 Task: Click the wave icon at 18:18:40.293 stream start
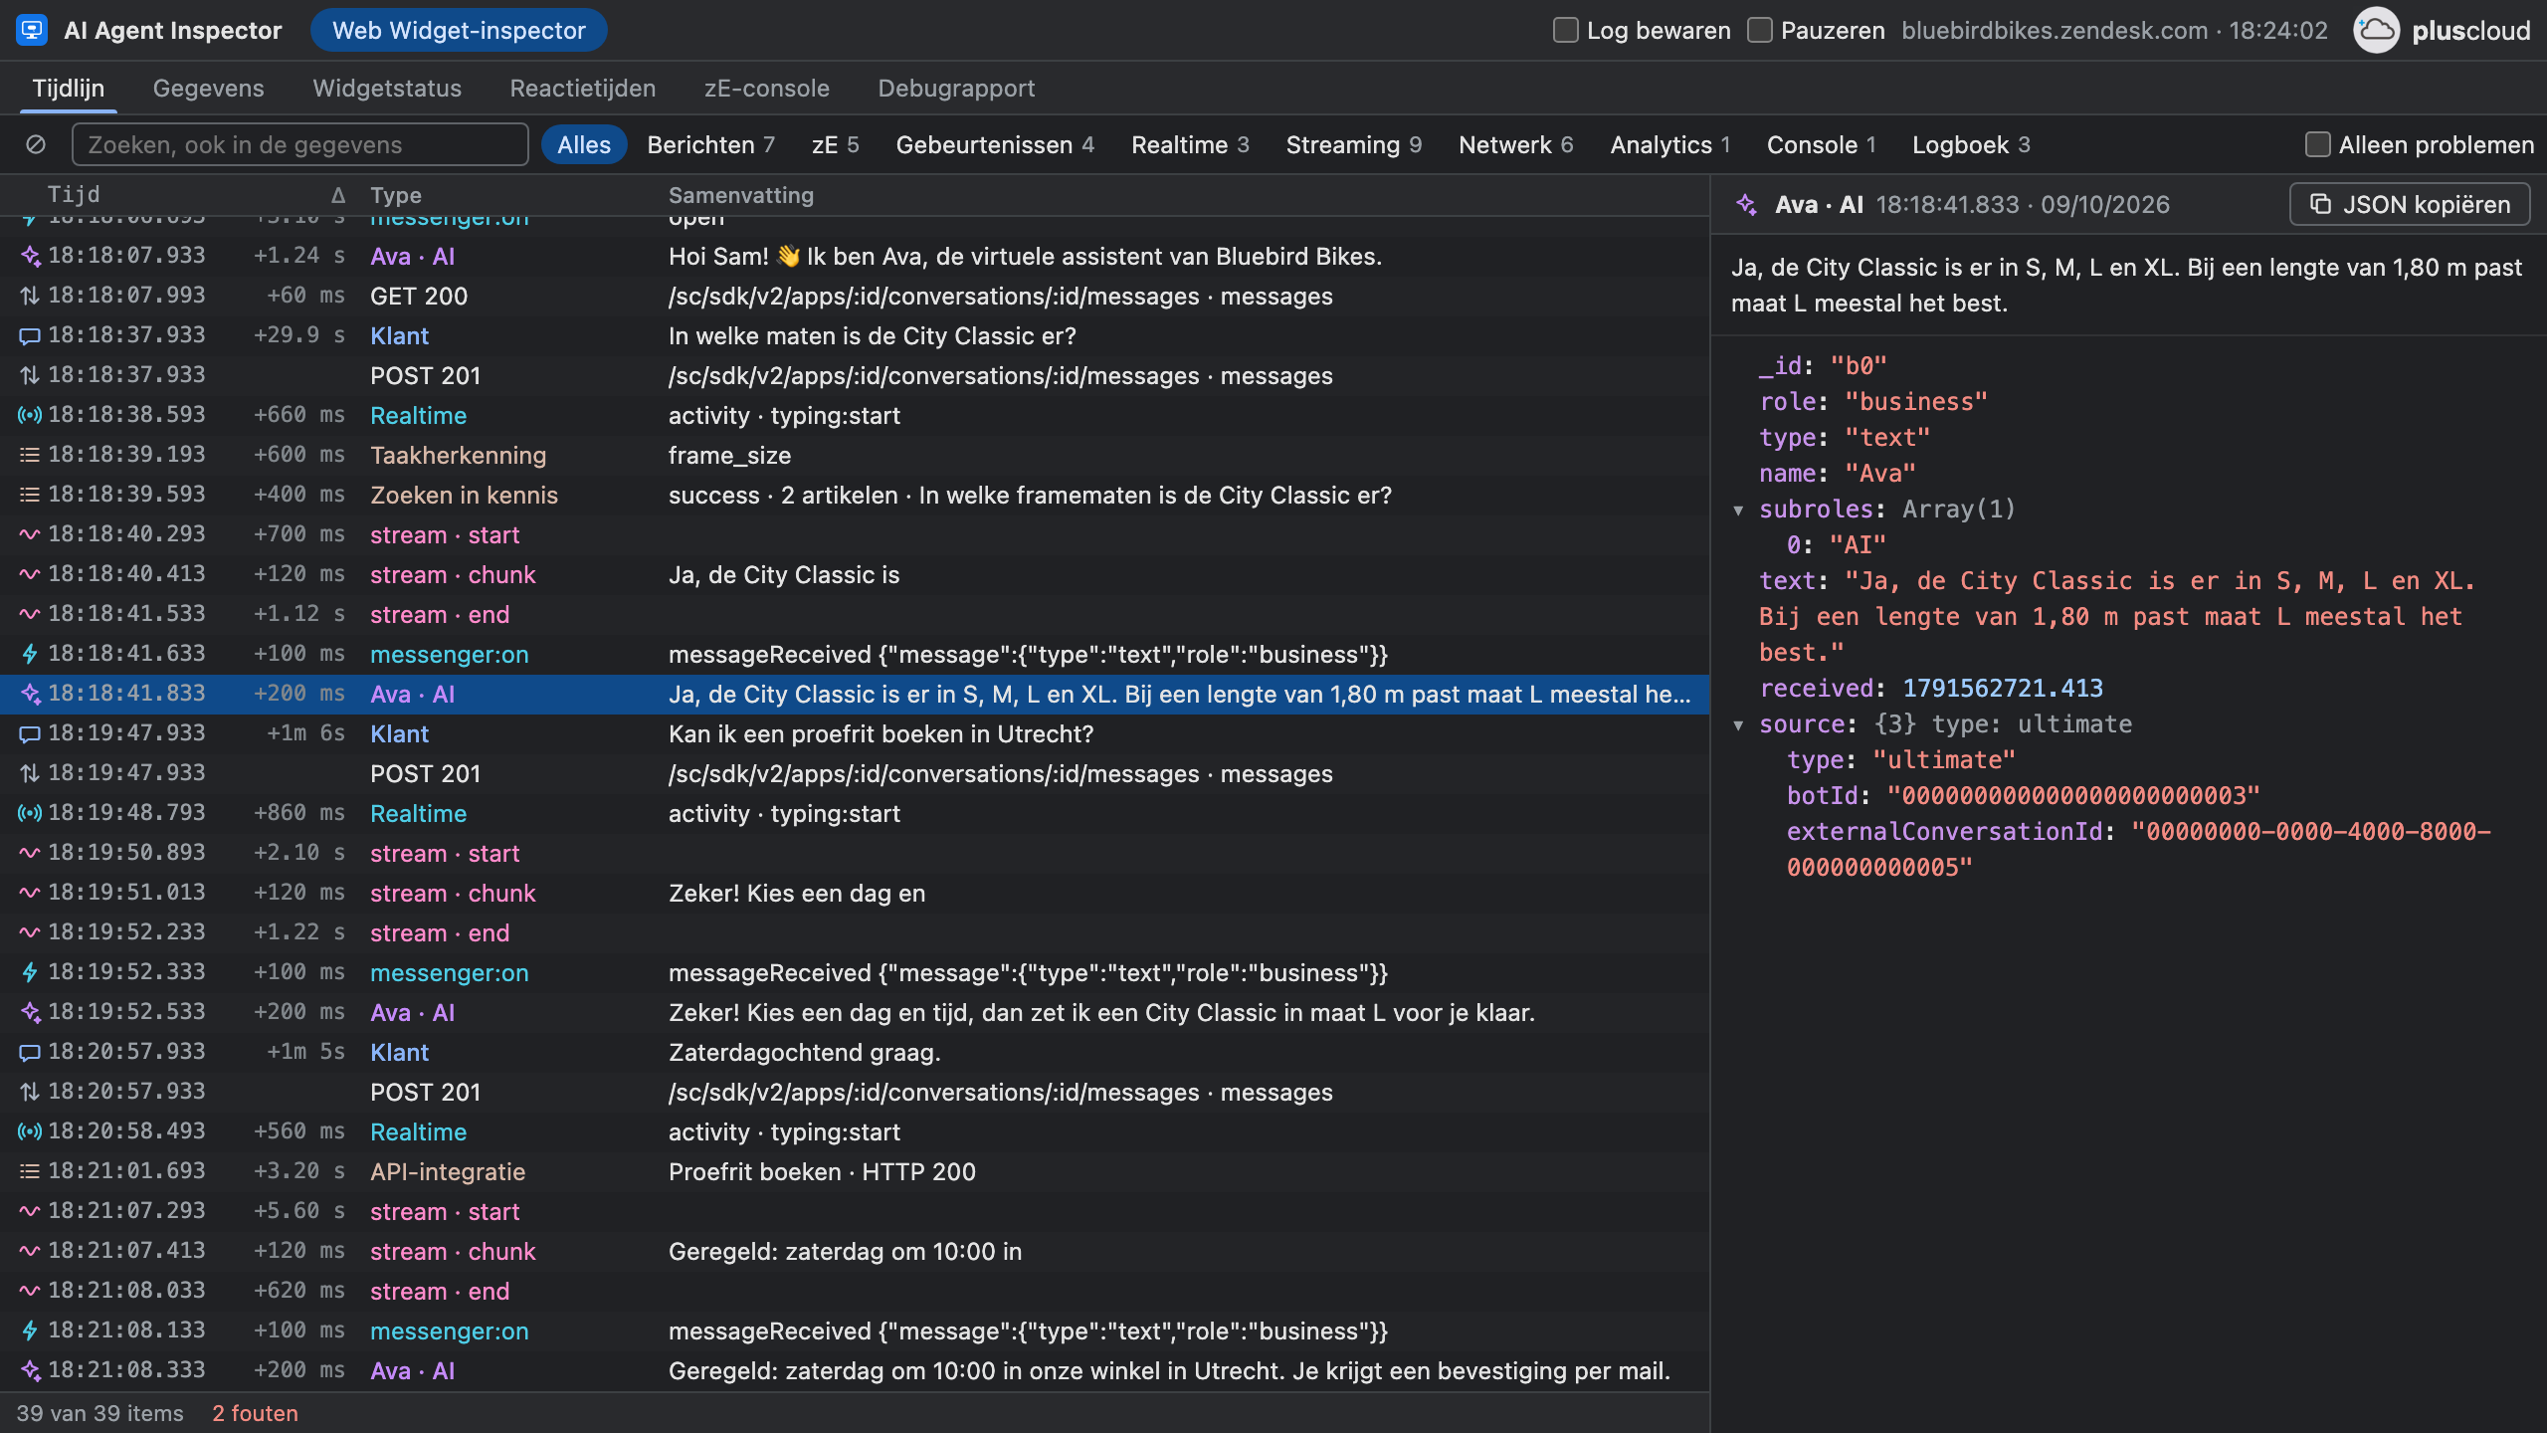coord(30,534)
